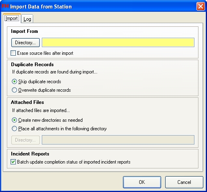Uncheck Batch update completion status checkbox
207x192 pixels.
click(13, 162)
